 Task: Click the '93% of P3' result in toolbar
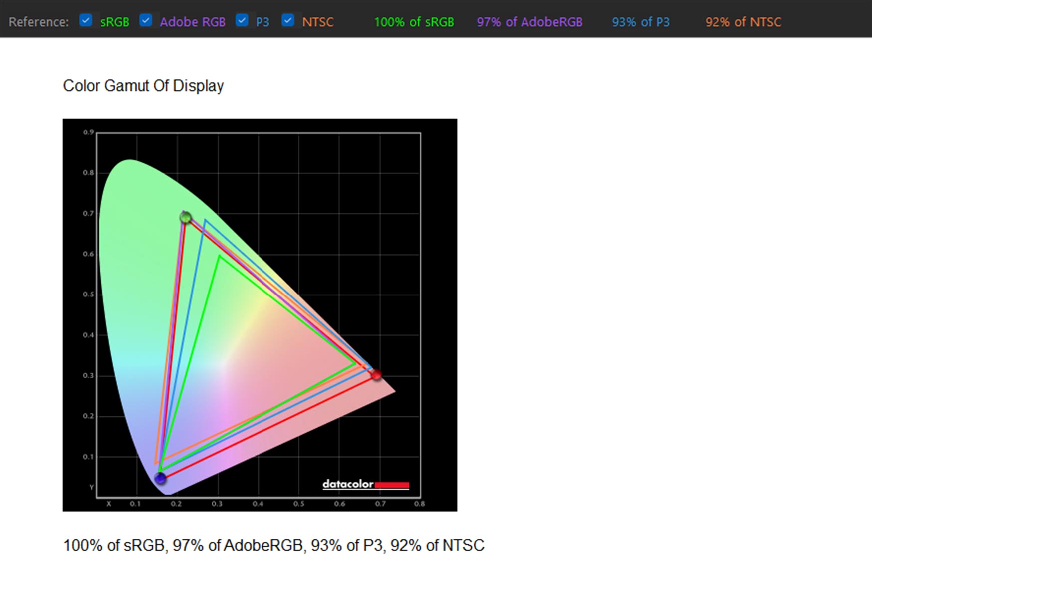(x=641, y=22)
